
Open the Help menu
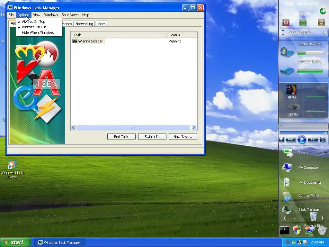pyautogui.click(x=85, y=15)
